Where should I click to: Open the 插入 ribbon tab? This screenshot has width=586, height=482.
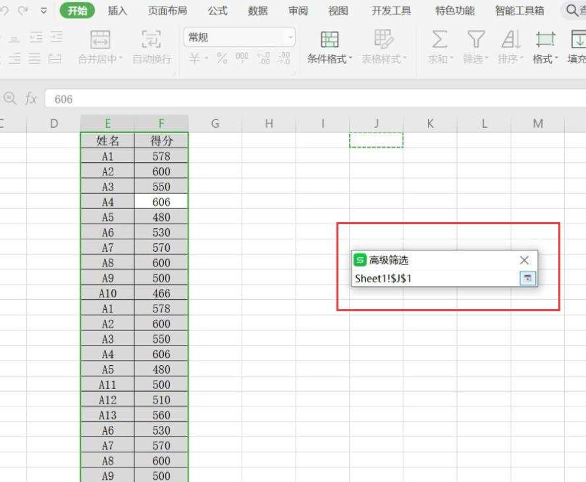click(x=117, y=11)
